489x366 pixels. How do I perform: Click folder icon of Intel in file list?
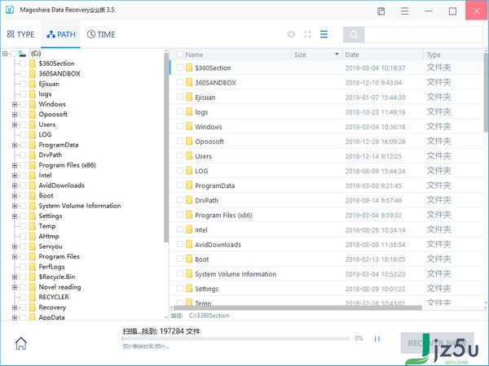pos(189,229)
